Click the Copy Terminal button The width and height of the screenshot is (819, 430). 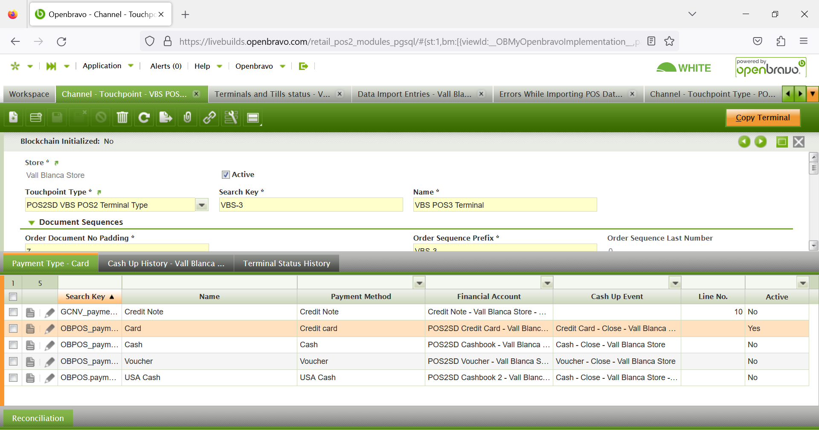pyautogui.click(x=763, y=118)
